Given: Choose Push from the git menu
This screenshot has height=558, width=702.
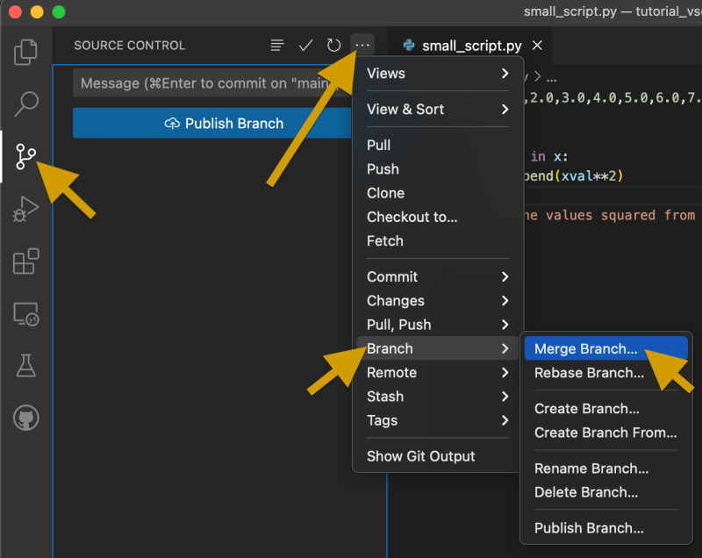Looking at the screenshot, I should (438, 169).
